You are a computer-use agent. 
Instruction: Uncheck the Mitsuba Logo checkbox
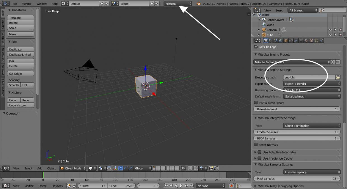tap(256, 47)
